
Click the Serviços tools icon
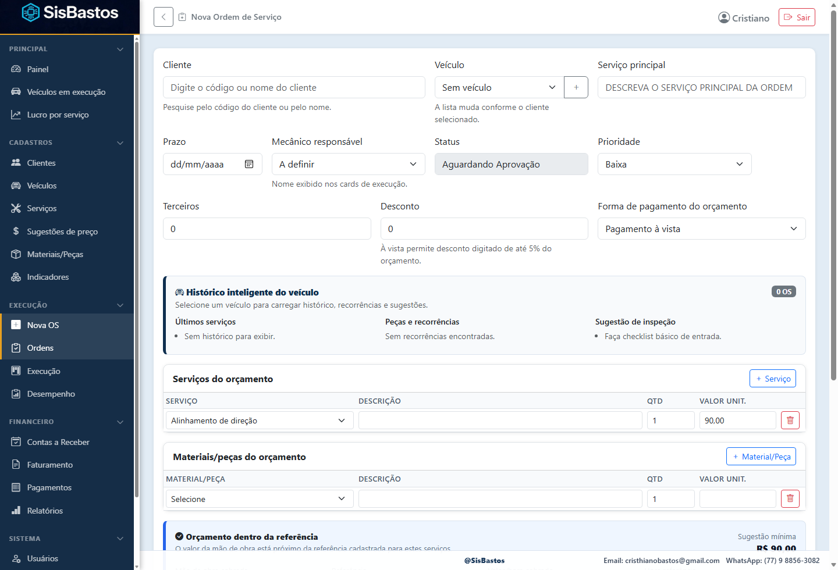[x=16, y=208]
